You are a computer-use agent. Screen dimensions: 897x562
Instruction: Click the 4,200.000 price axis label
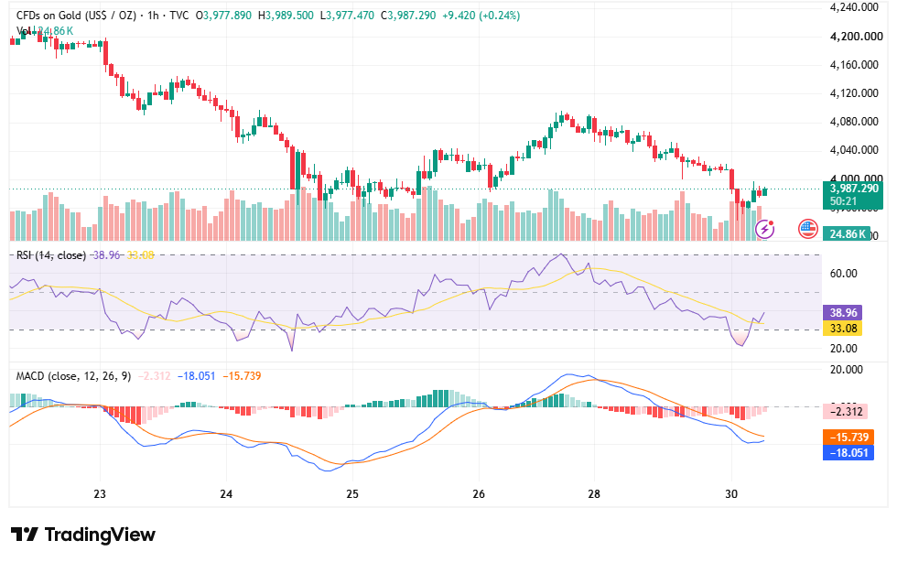tap(856, 37)
